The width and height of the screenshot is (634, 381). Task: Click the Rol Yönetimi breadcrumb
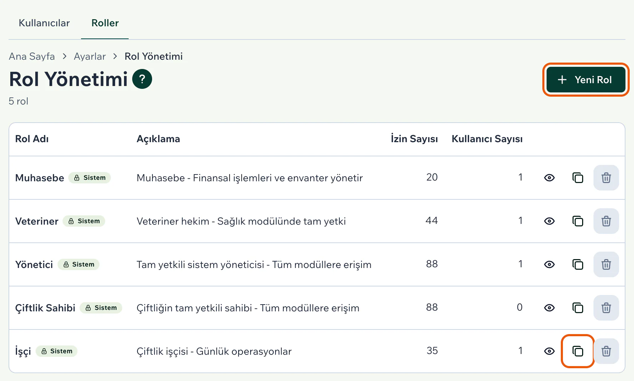[x=154, y=57]
